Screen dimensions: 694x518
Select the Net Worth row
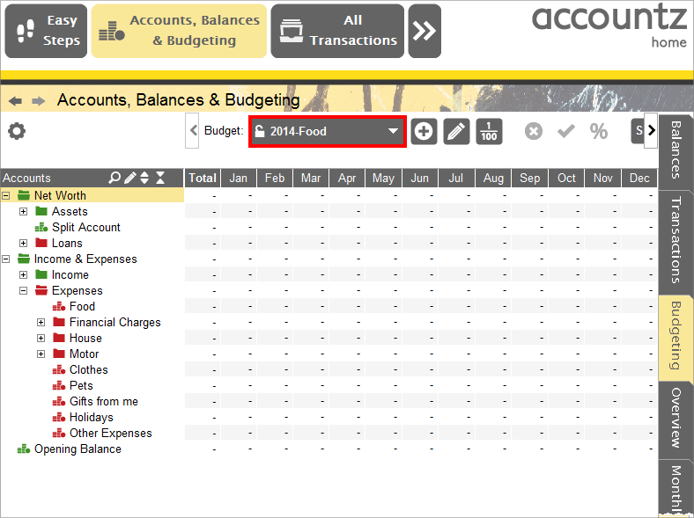coord(92,195)
